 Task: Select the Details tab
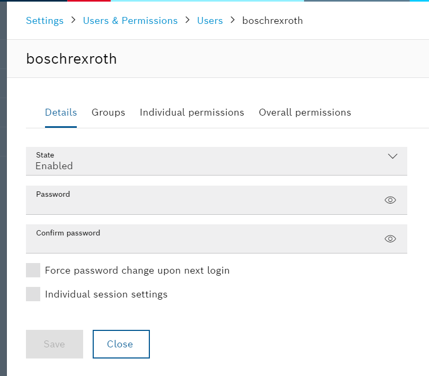pos(61,112)
